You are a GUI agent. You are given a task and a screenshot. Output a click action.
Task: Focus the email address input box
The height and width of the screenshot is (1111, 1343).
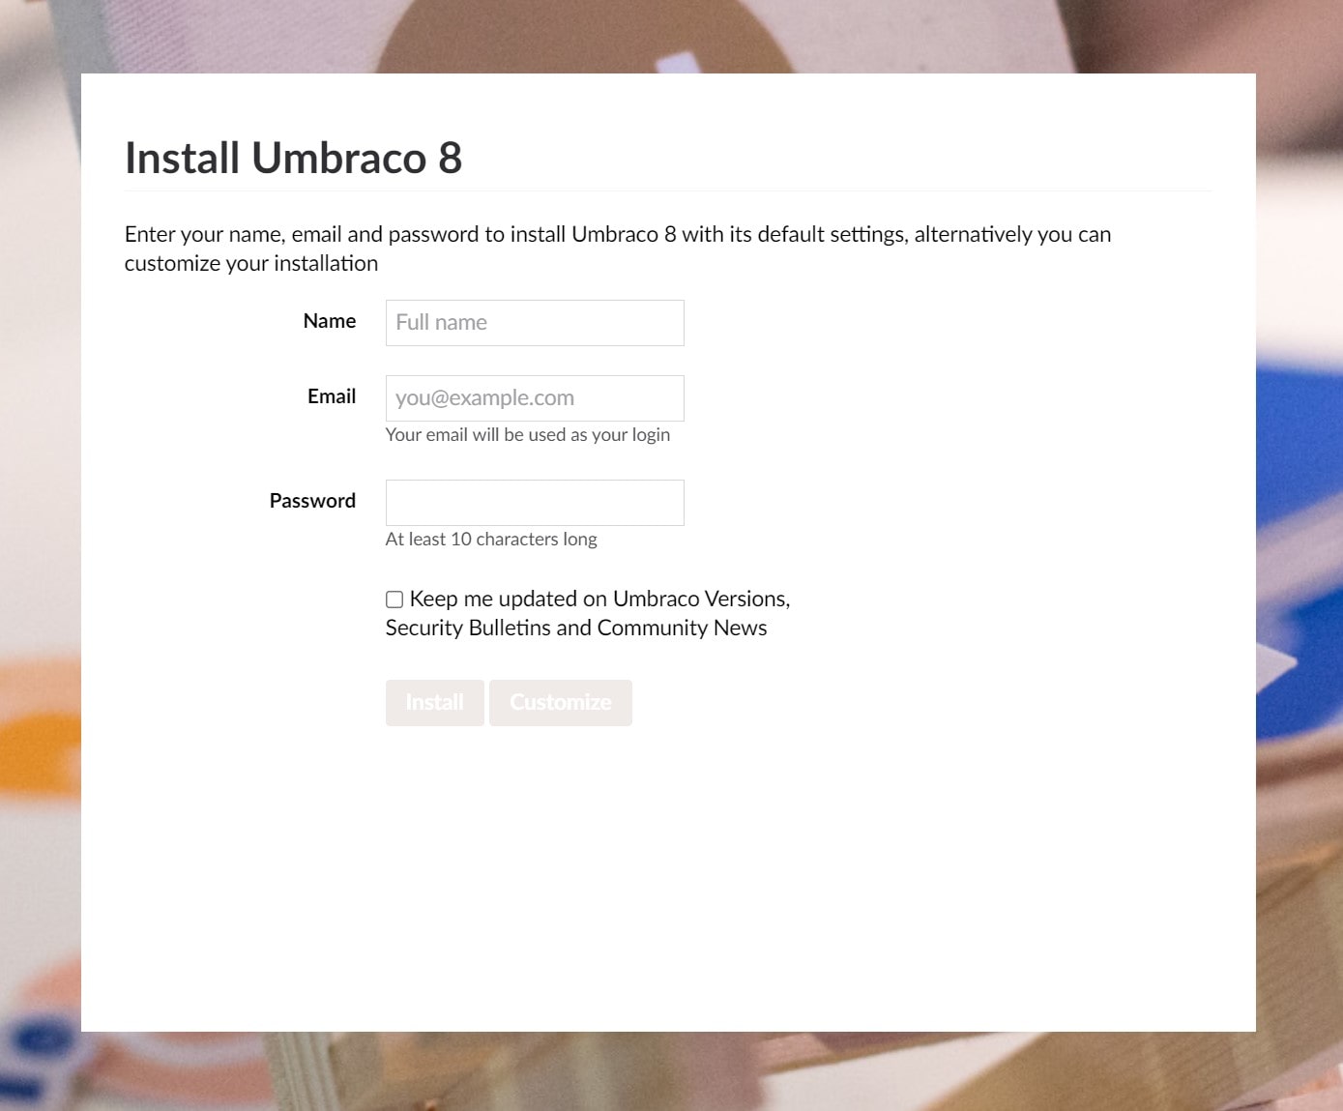(x=535, y=397)
